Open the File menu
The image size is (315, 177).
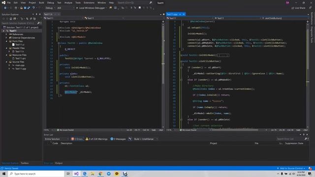[9, 2]
